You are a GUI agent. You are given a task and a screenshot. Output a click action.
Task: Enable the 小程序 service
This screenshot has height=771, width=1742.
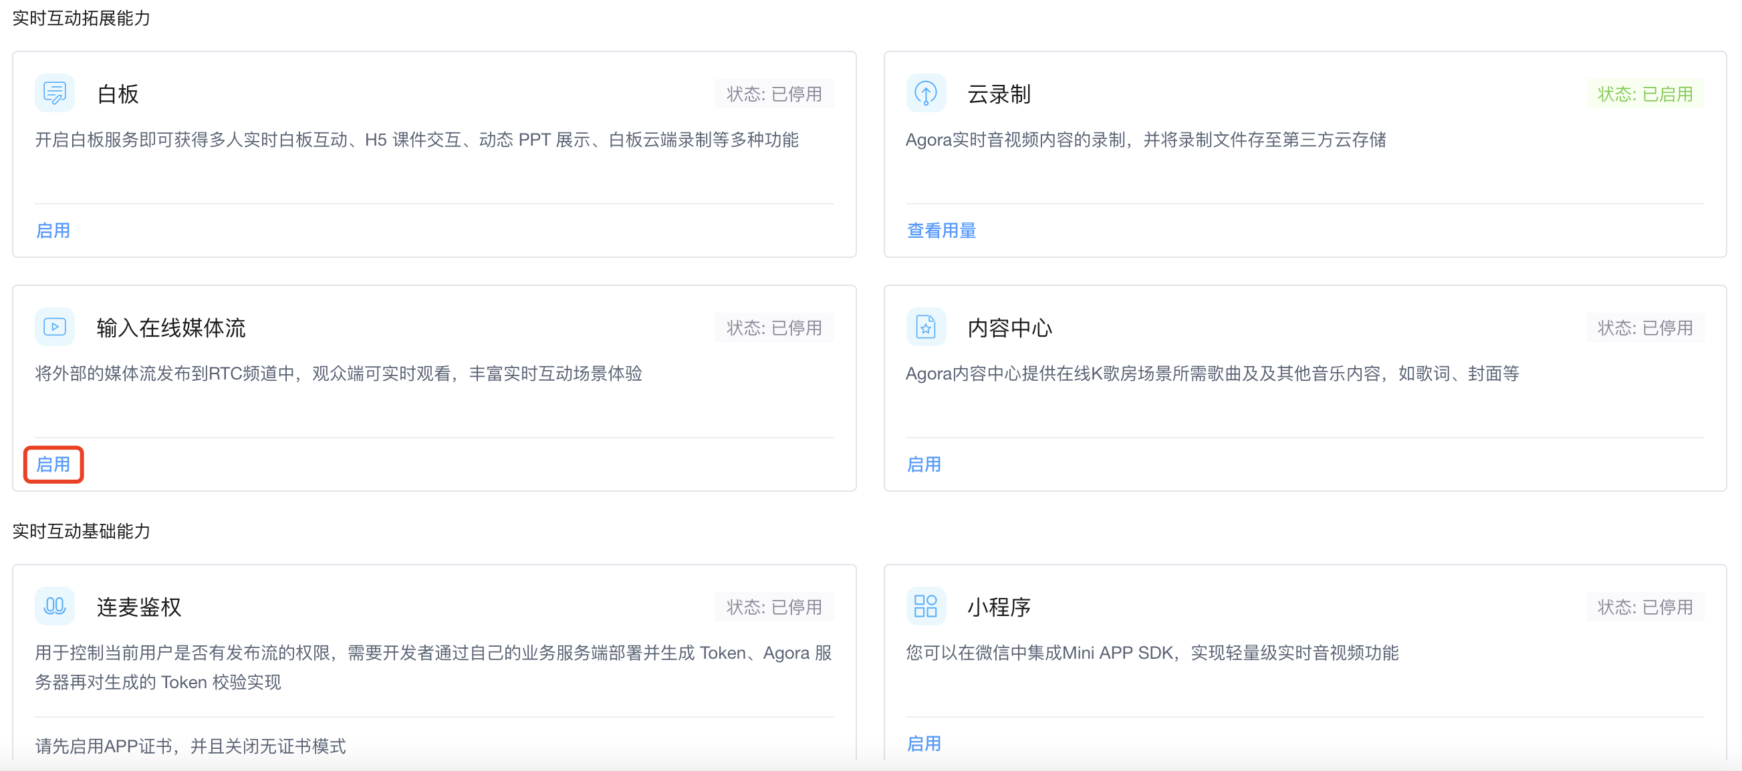click(924, 744)
